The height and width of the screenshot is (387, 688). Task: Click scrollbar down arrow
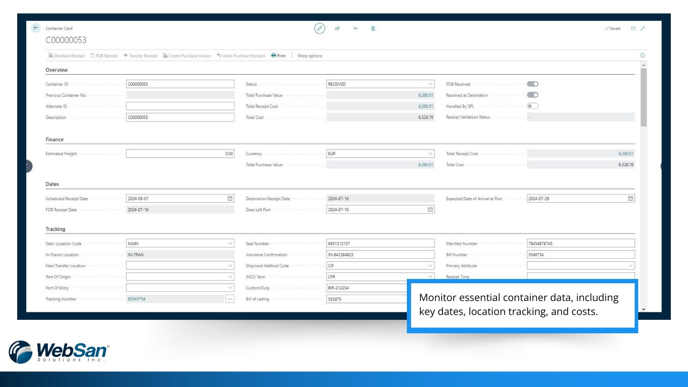pos(643,310)
